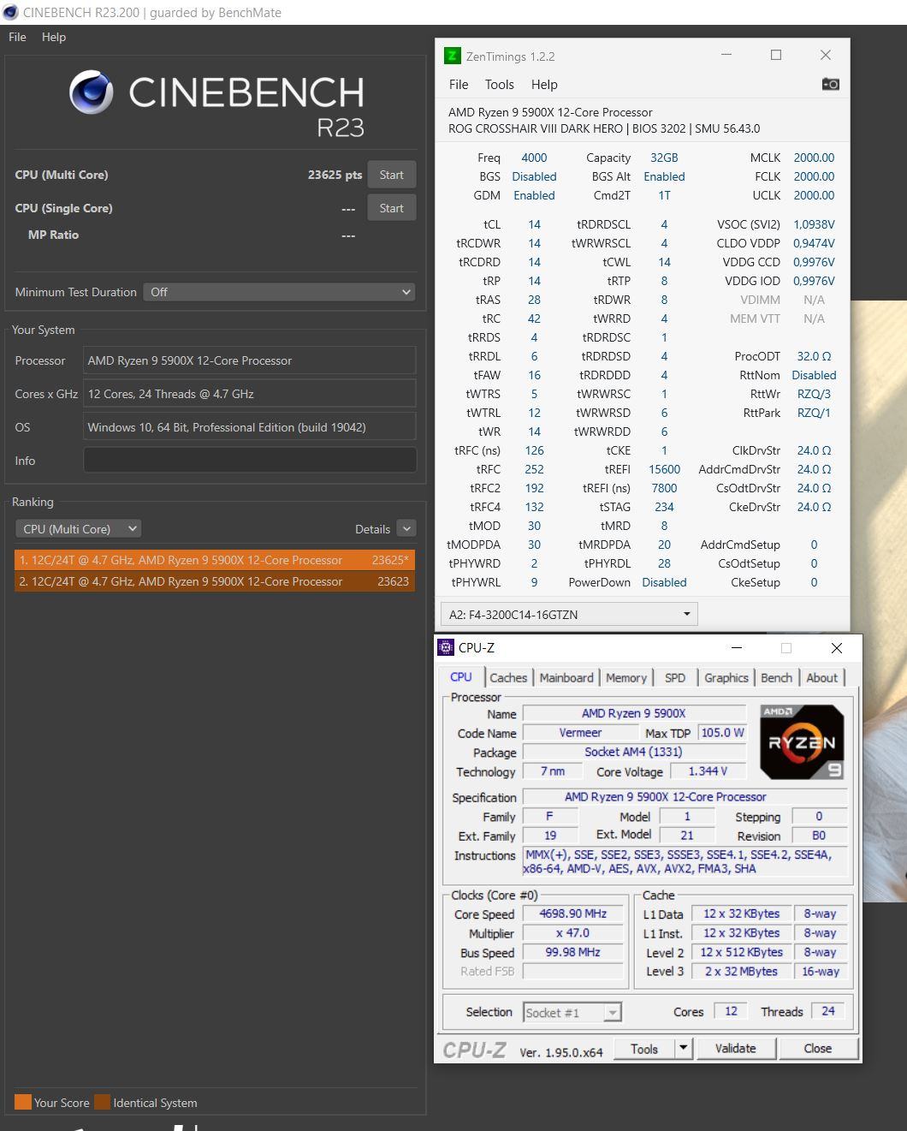Switch to CPU-Z About tab
The width and height of the screenshot is (907, 1131).
822,677
